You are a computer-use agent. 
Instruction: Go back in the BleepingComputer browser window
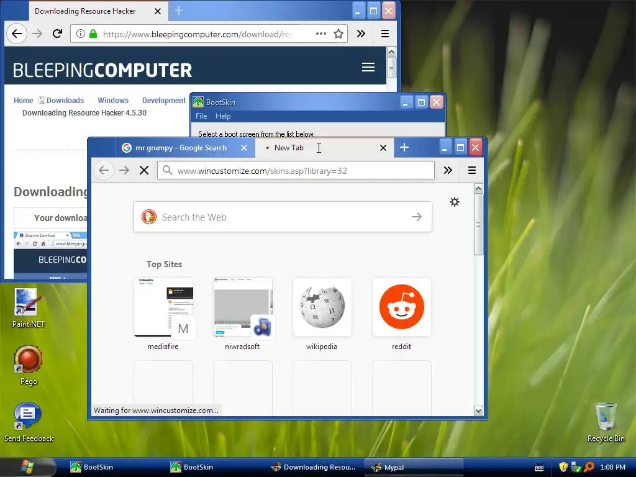click(16, 34)
